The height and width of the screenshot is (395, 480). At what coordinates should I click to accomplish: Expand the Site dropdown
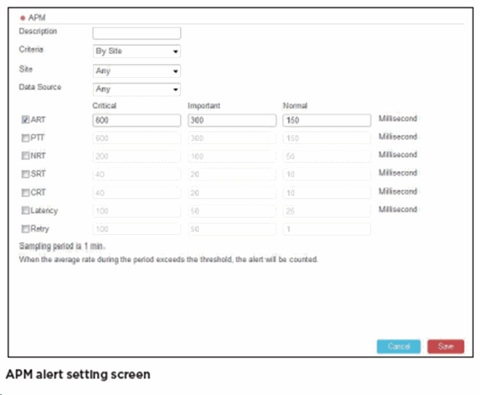(136, 71)
